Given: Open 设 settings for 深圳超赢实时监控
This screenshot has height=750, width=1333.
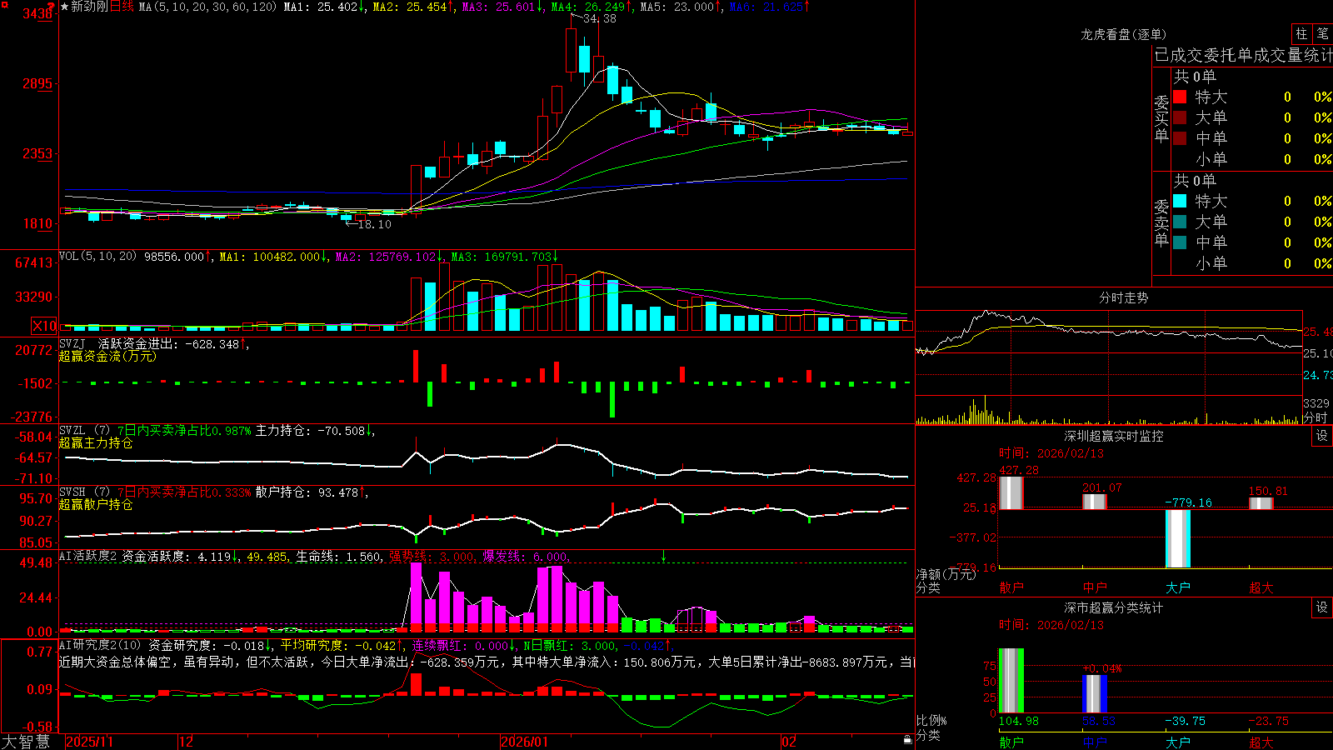Looking at the screenshot, I should (1322, 436).
